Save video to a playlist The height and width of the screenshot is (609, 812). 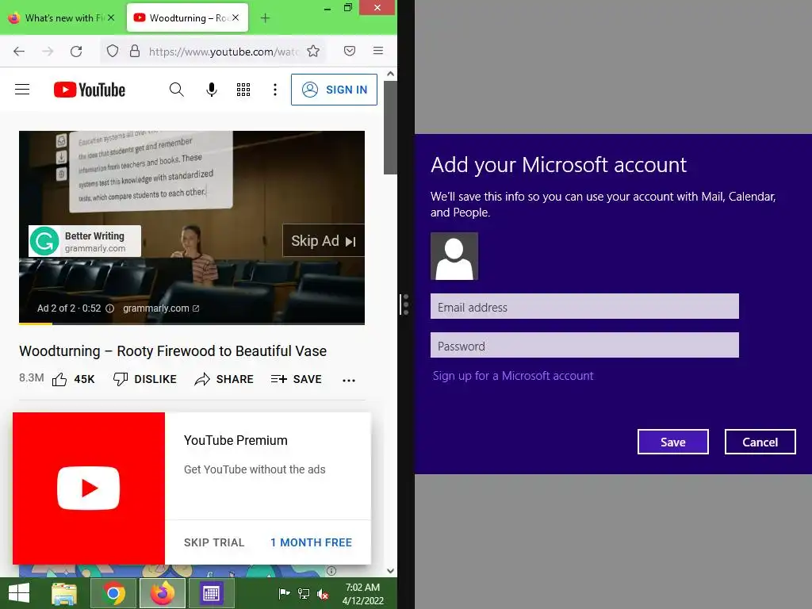(297, 380)
